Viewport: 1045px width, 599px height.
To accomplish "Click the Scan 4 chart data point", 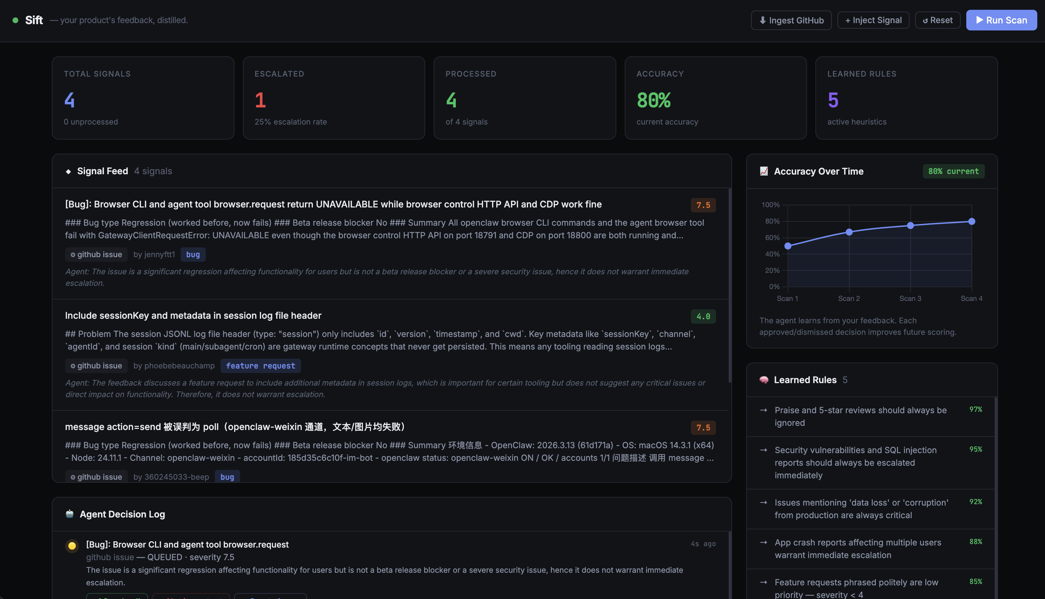I will point(972,221).
